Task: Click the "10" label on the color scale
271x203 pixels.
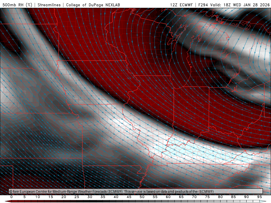Action: click(38, 197)
